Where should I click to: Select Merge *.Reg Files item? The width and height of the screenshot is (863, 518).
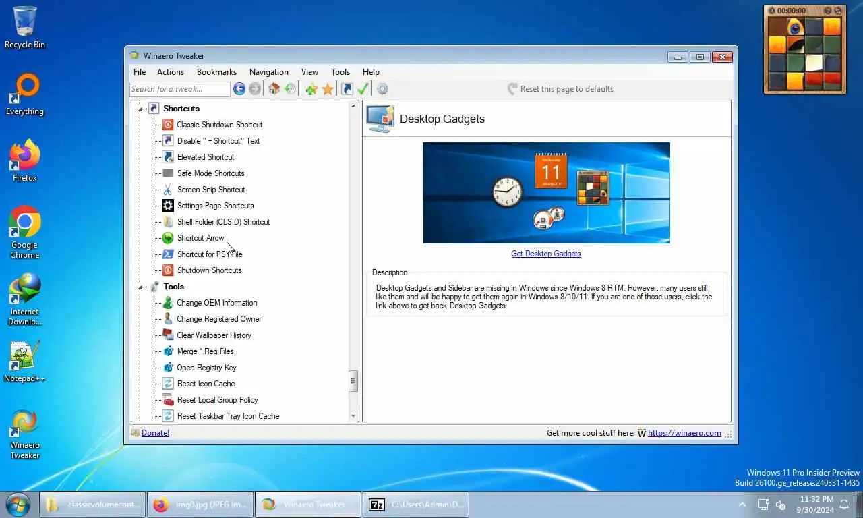205,351
